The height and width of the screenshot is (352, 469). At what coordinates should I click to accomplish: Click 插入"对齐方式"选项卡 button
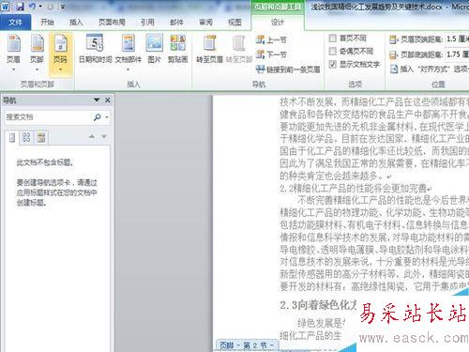point(430,69)
